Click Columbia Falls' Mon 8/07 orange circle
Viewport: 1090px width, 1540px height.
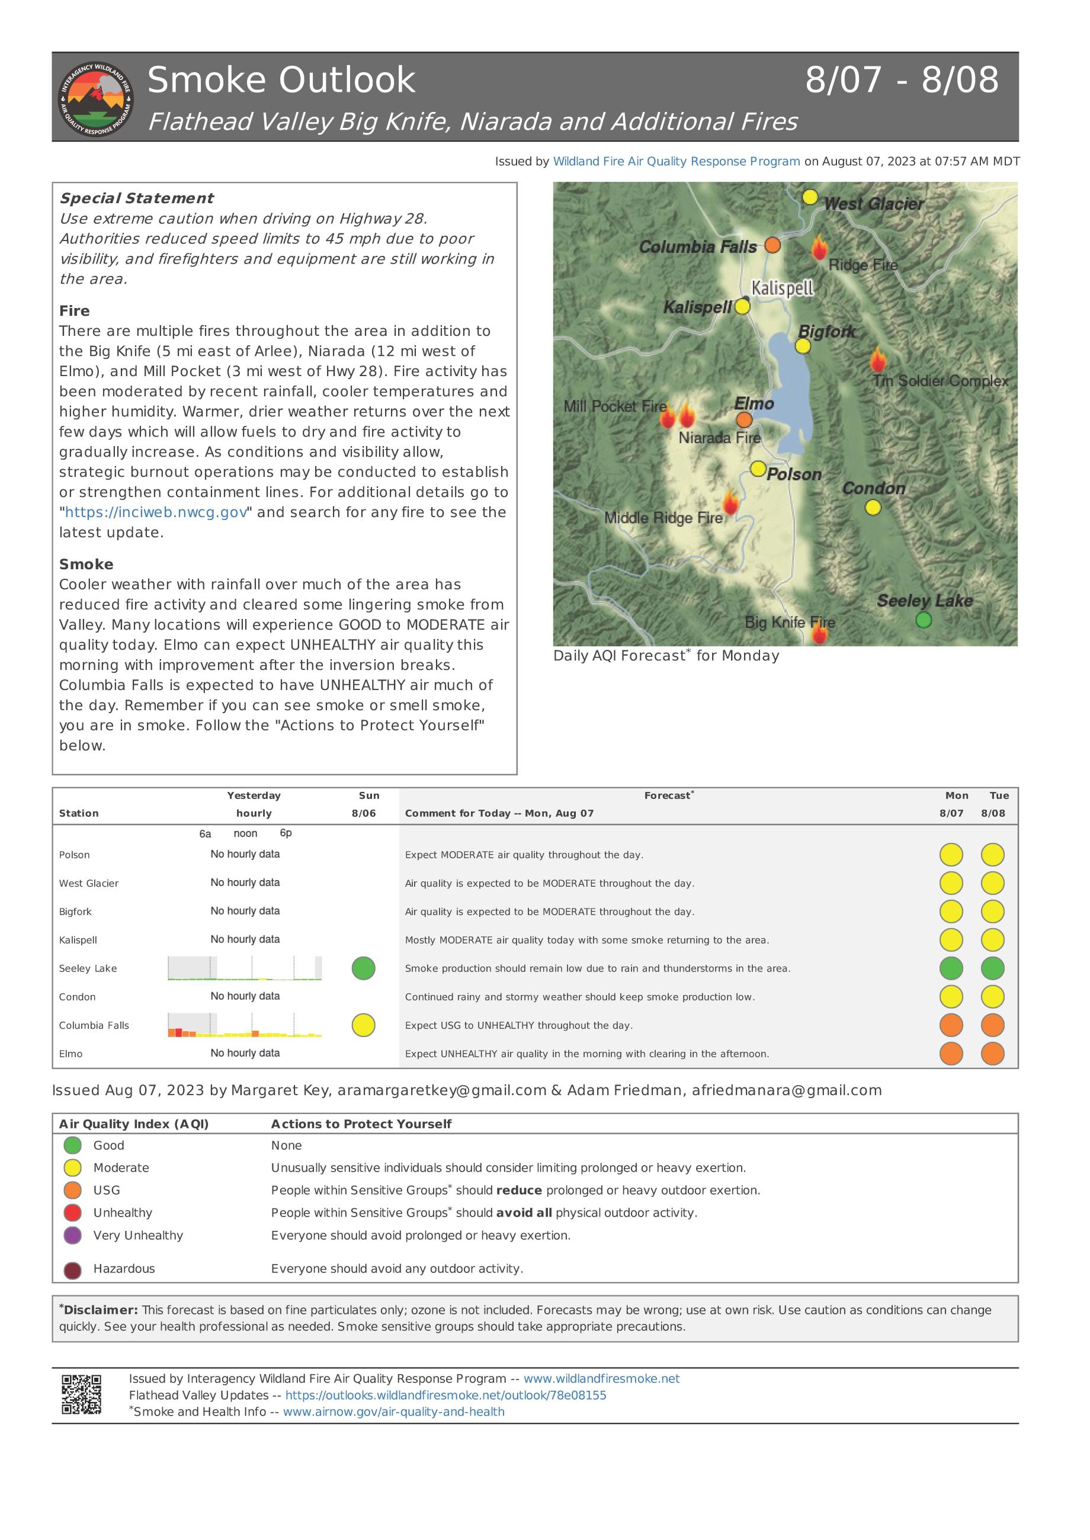click(951, 1025)
